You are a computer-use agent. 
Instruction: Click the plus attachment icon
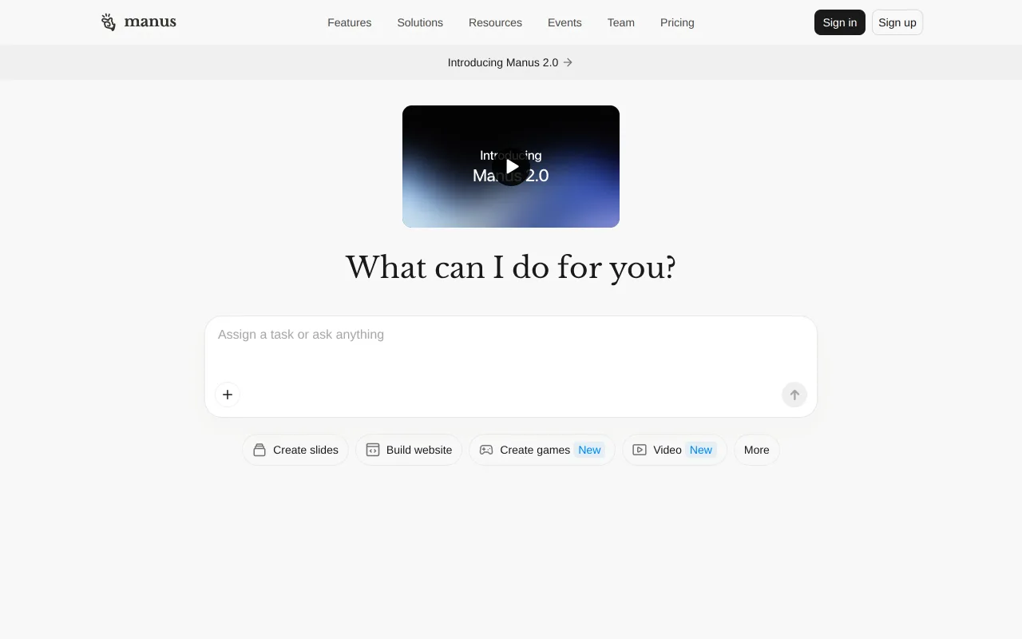[228, 395]
